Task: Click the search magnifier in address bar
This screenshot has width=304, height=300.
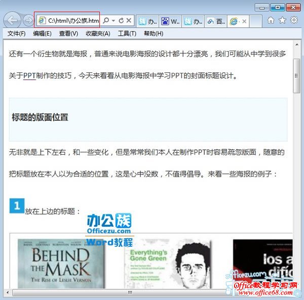Action: click(106, 20)
